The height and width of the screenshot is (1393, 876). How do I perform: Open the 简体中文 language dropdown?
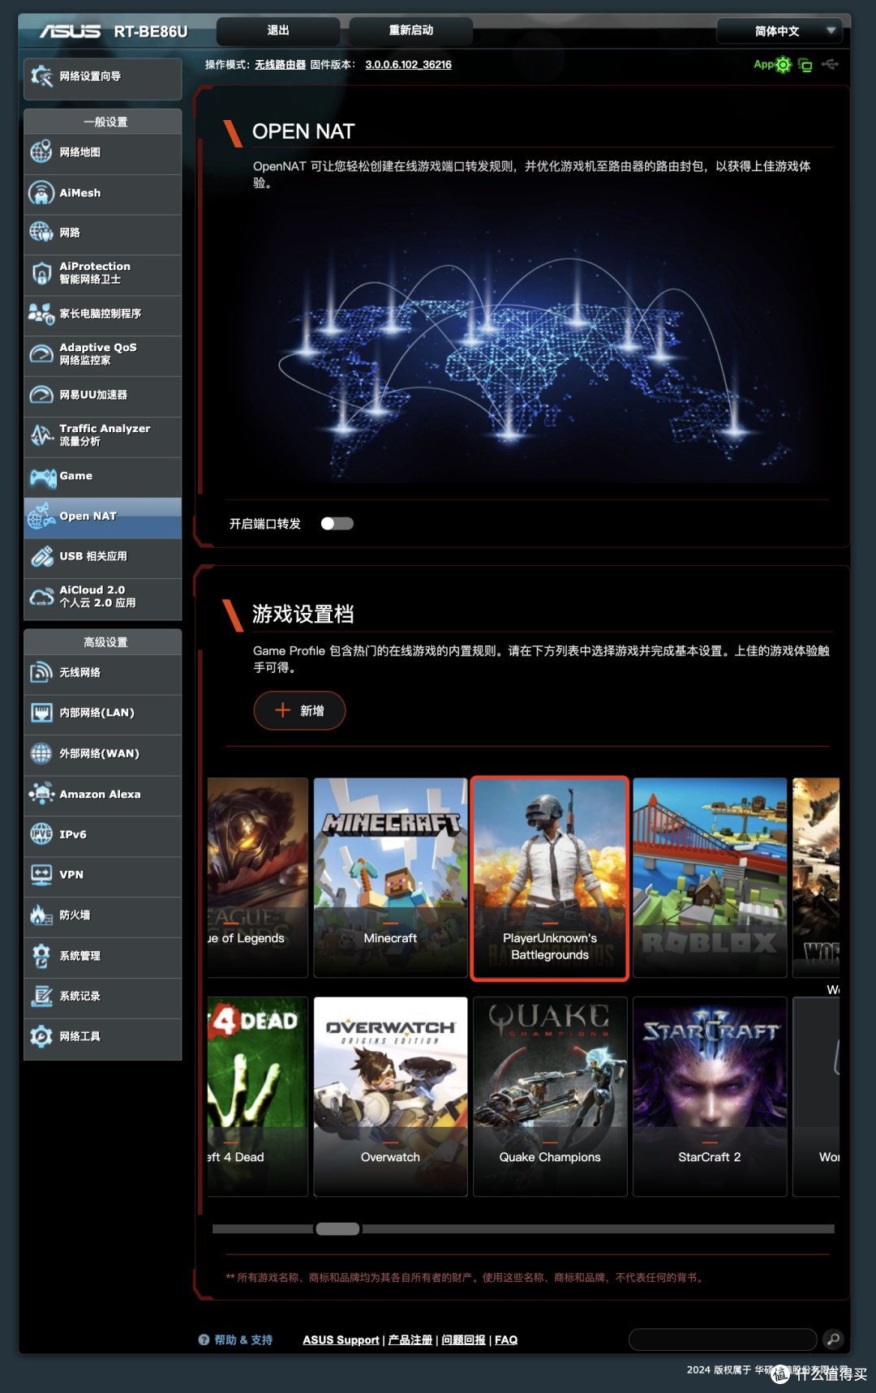(779, 32)
